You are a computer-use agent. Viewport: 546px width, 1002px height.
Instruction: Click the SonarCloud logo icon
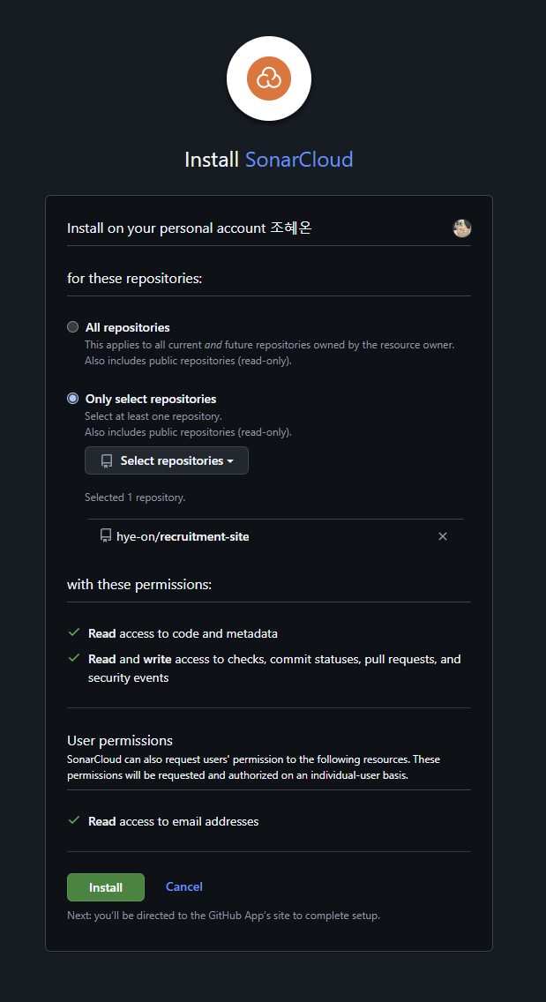tap(268, 79)
